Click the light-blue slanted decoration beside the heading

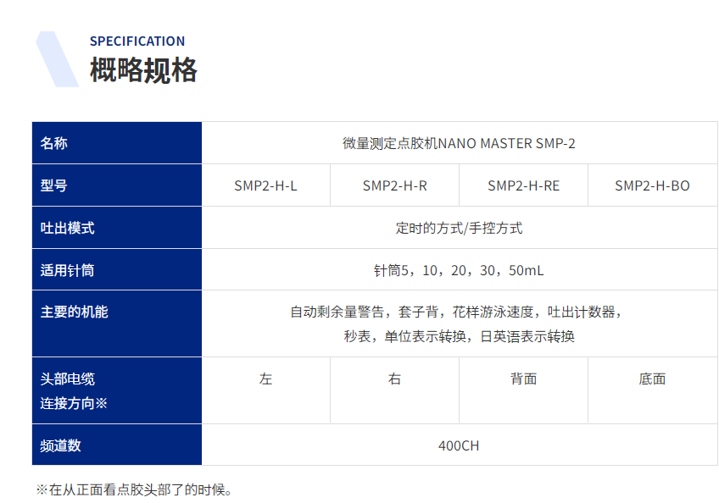56,59
